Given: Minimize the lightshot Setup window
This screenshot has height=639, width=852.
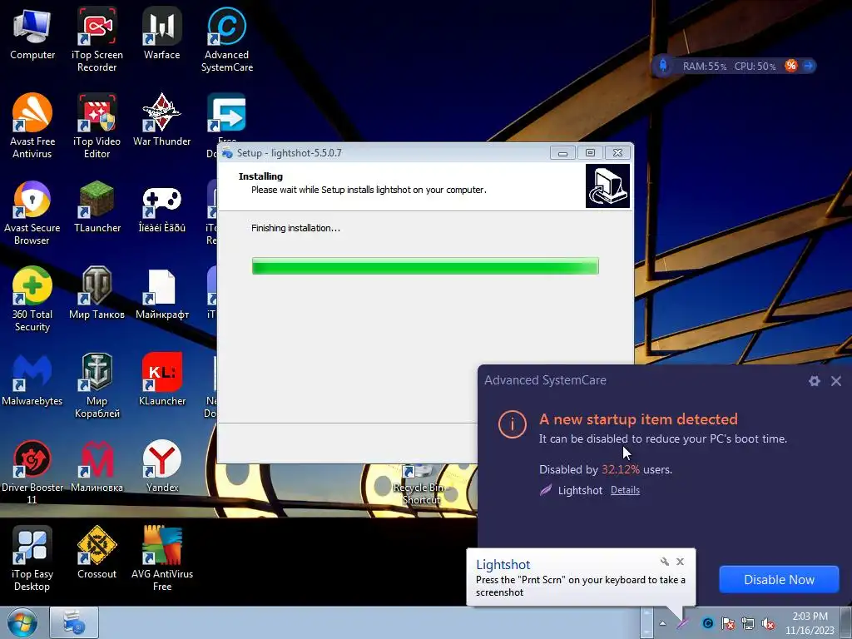Looking at the screenshot, I should [x=562, y=153].
